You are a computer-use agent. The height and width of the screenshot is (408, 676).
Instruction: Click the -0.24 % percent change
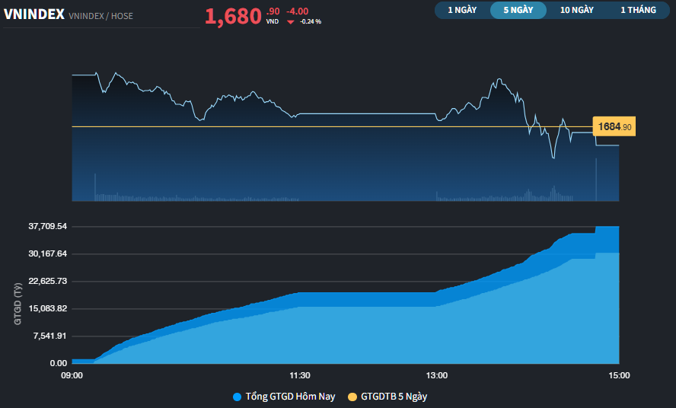point(311,21)
